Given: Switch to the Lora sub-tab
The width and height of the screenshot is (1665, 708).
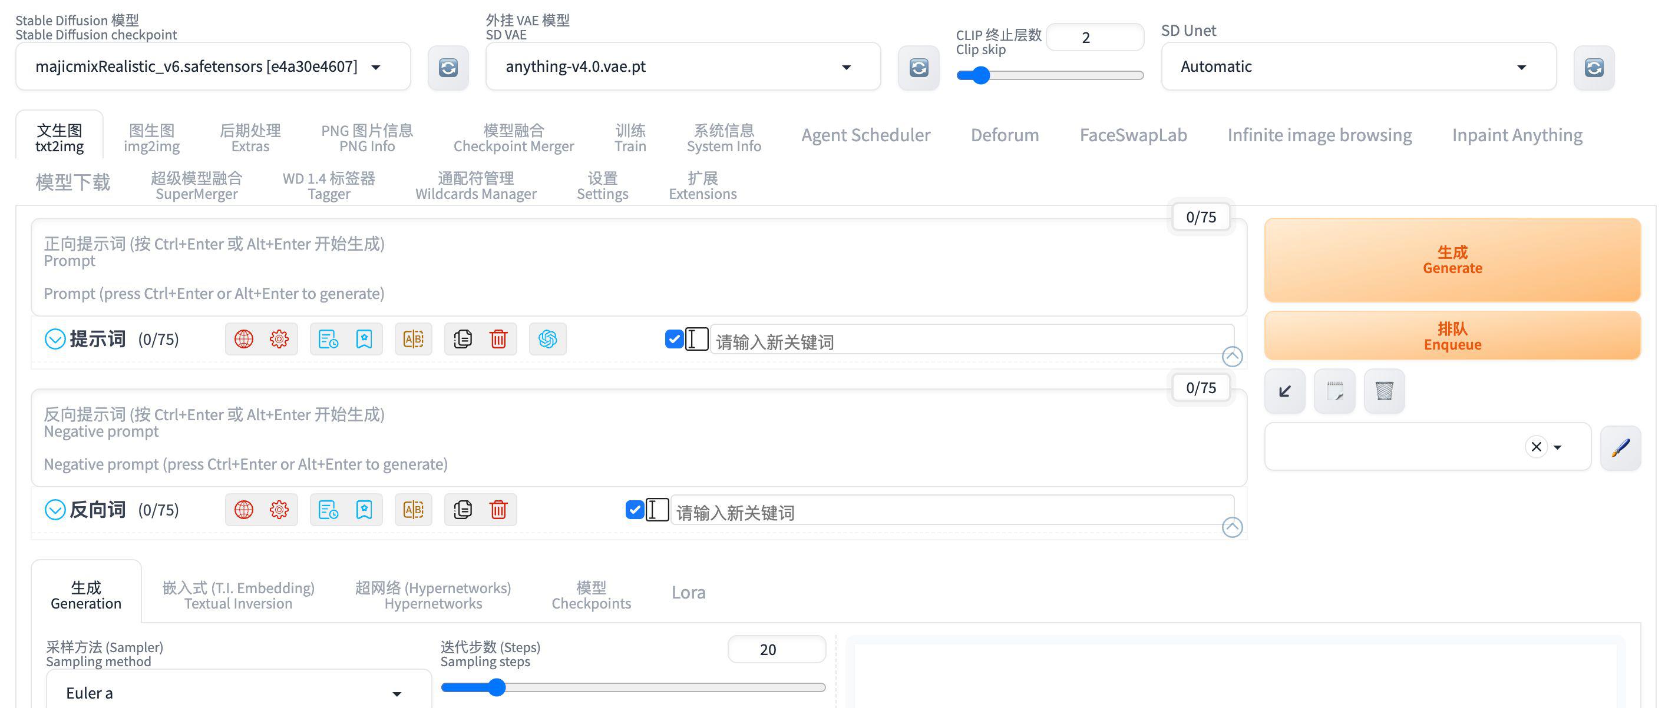Looking at the screenshot, I should [688, 592].
